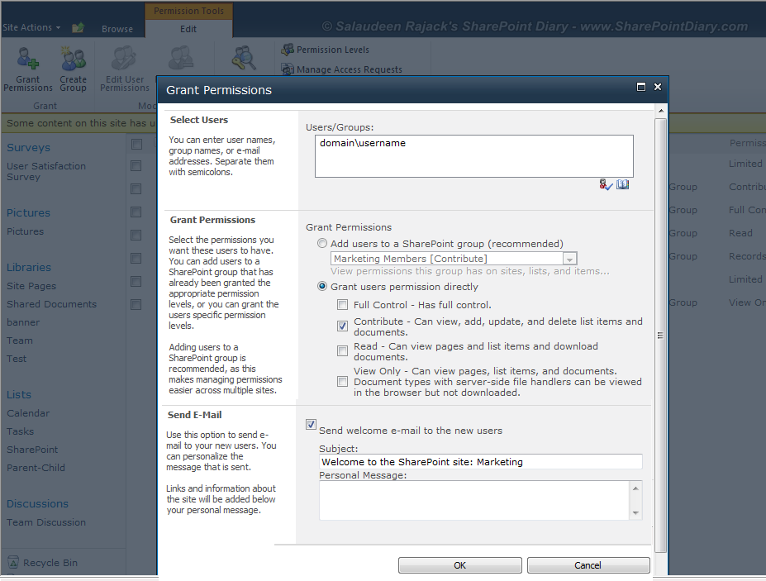Open the Tasks list
766x581 pixels.
20,431
